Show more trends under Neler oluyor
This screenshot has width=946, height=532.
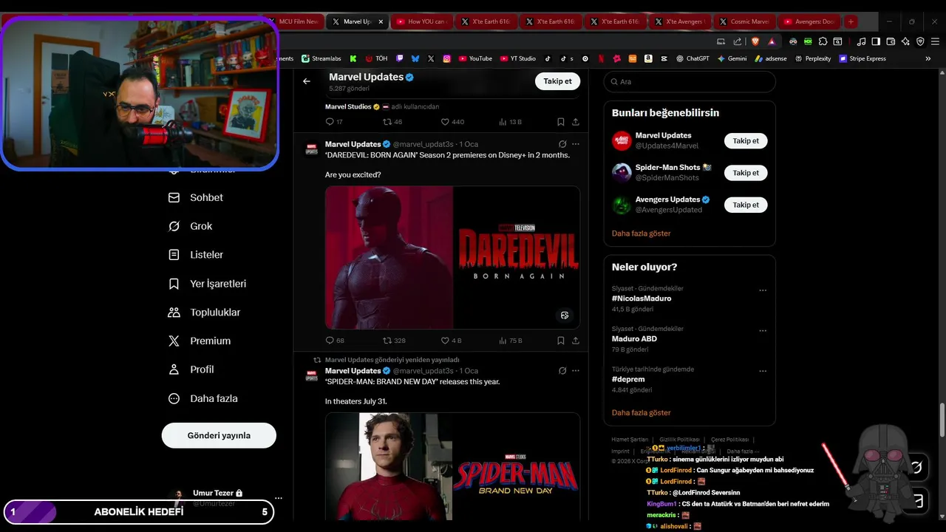point(641,413)
